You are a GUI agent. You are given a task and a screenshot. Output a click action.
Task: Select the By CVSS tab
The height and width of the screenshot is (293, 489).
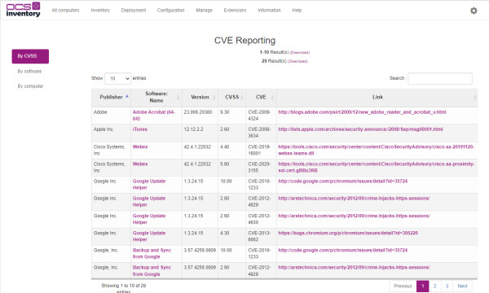coord(30,56)
